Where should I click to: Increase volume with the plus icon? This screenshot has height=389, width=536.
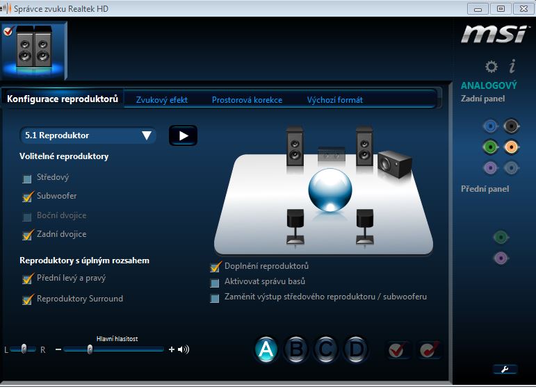172,349
